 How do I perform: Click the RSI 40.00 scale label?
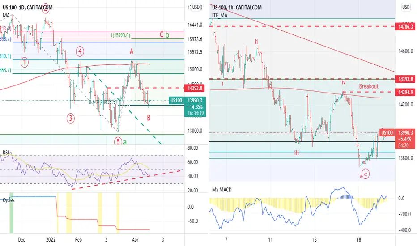[193, 176]
